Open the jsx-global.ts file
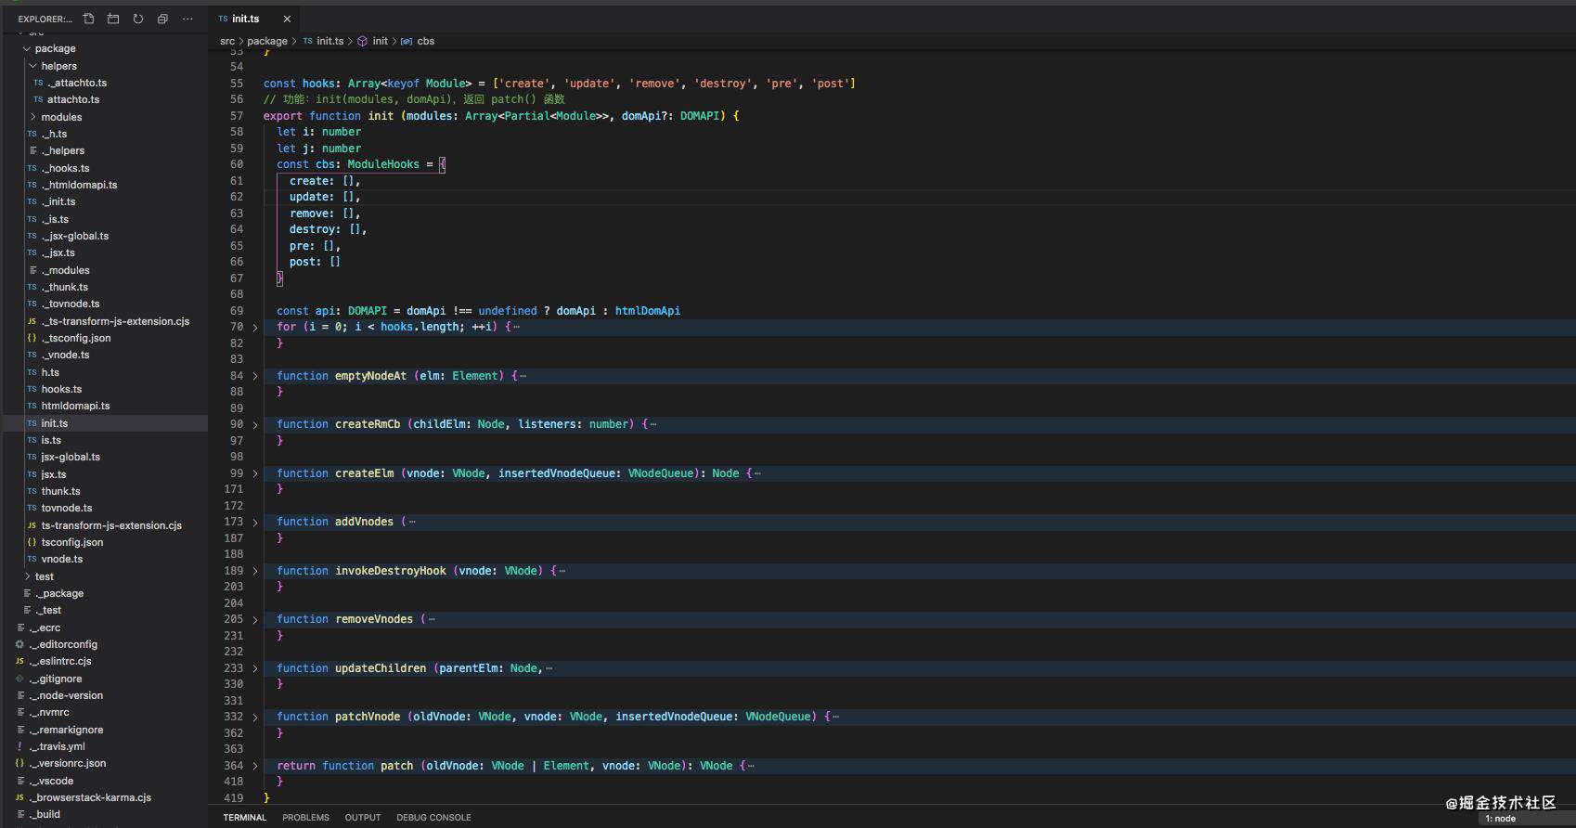1576x828 pixels. (71, 457)
